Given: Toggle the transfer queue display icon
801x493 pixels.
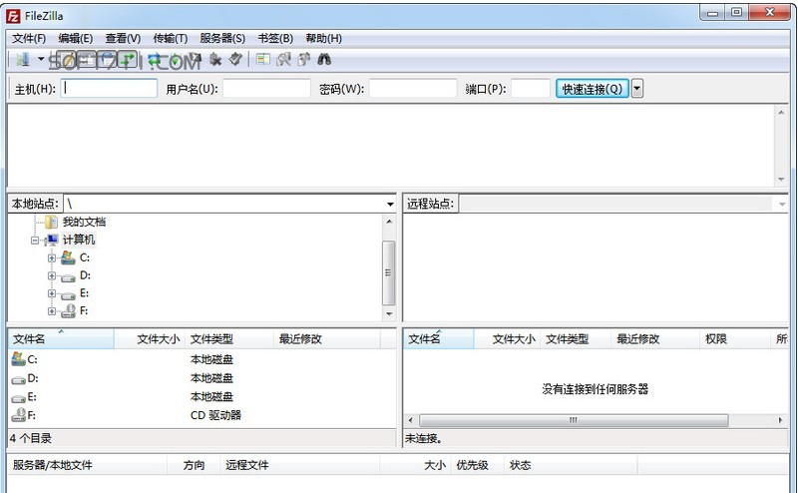Looking at the screenshot, I should coord(128,60).
